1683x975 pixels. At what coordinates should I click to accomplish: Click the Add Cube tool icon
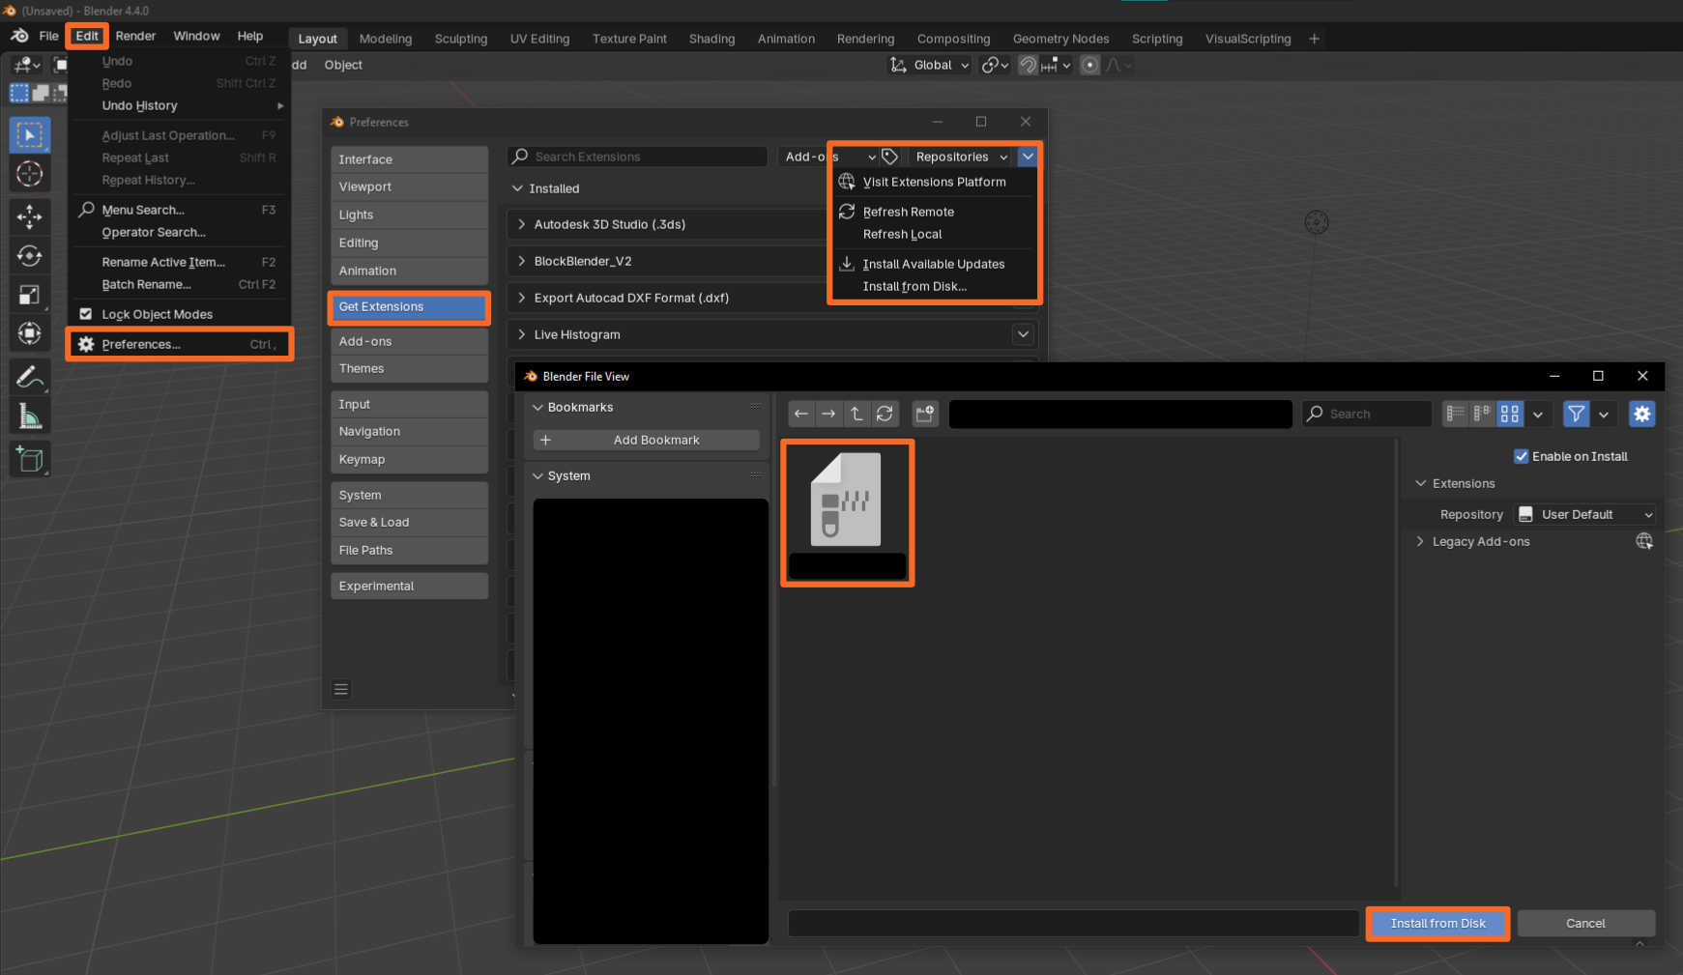[x=29, y=460]
